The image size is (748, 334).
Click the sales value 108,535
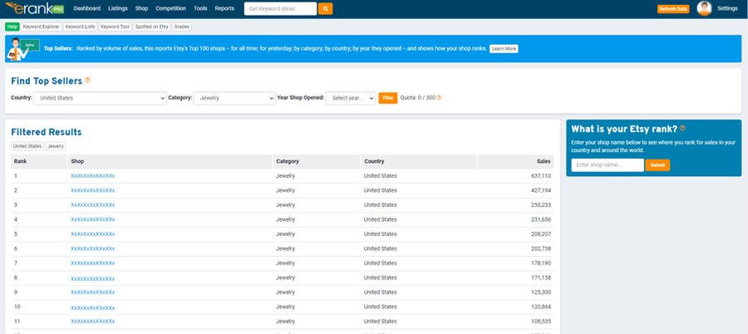tap(541, 321)
